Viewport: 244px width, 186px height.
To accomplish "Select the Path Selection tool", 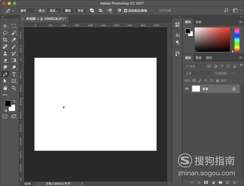I will [x=5, y=81].
